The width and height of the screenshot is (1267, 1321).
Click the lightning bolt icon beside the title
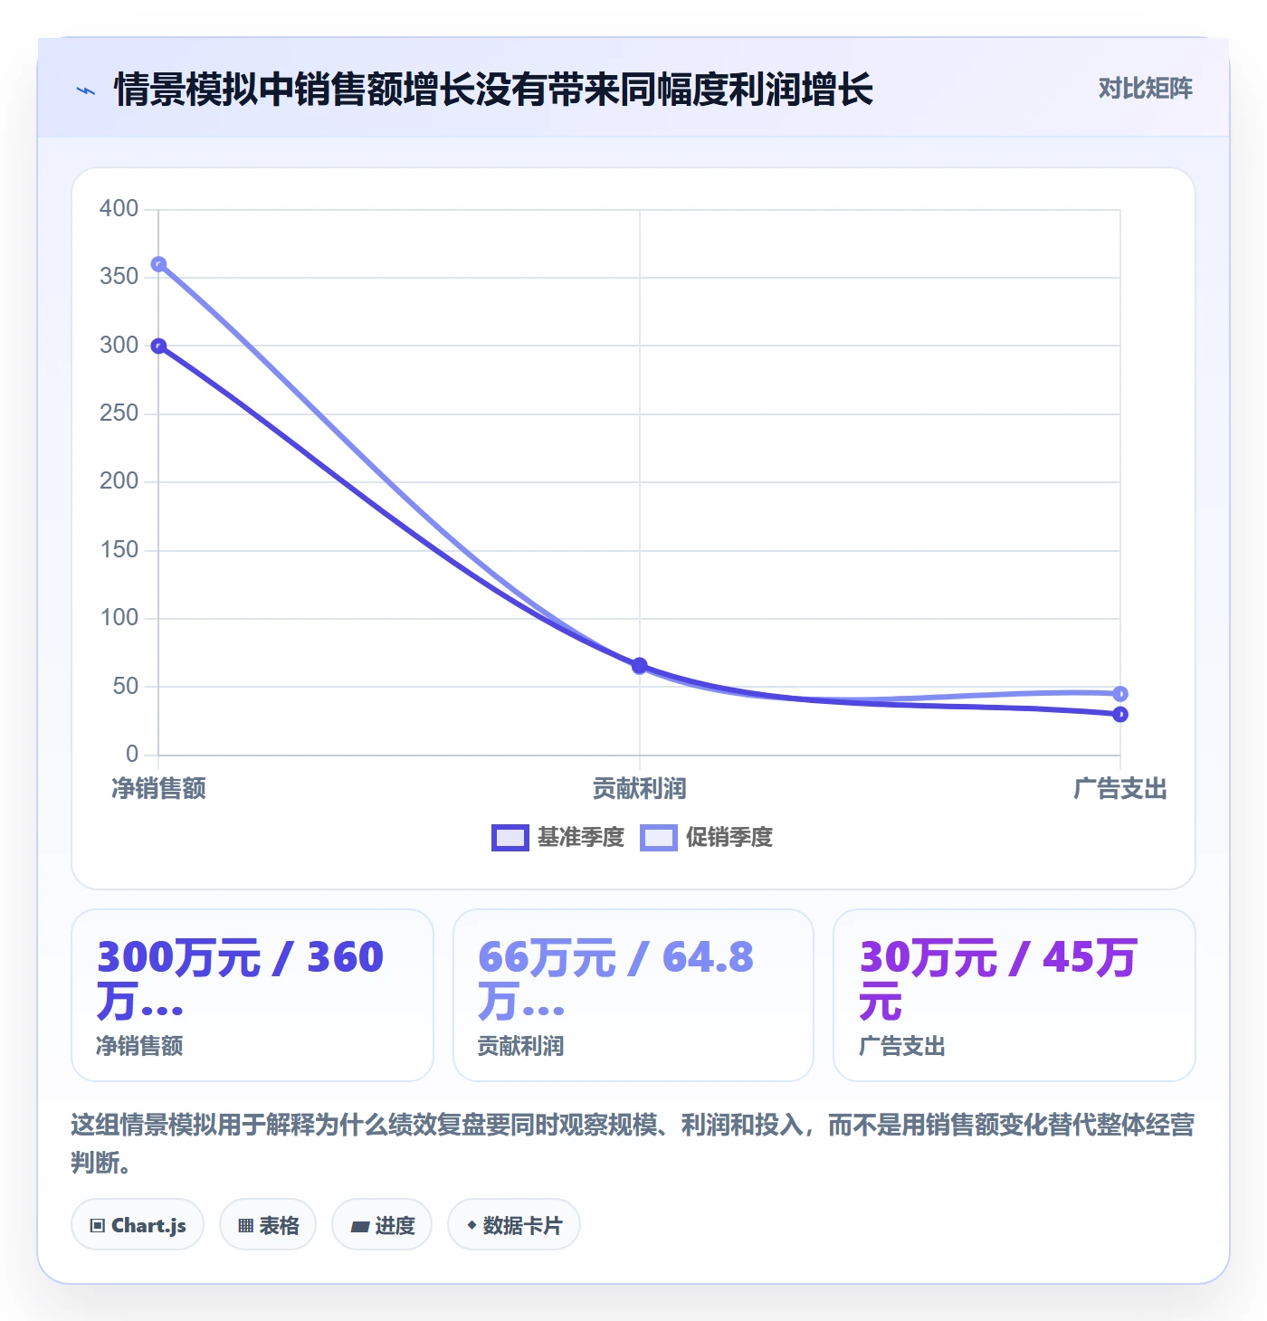pyautogui.click(x=86, y=90)
